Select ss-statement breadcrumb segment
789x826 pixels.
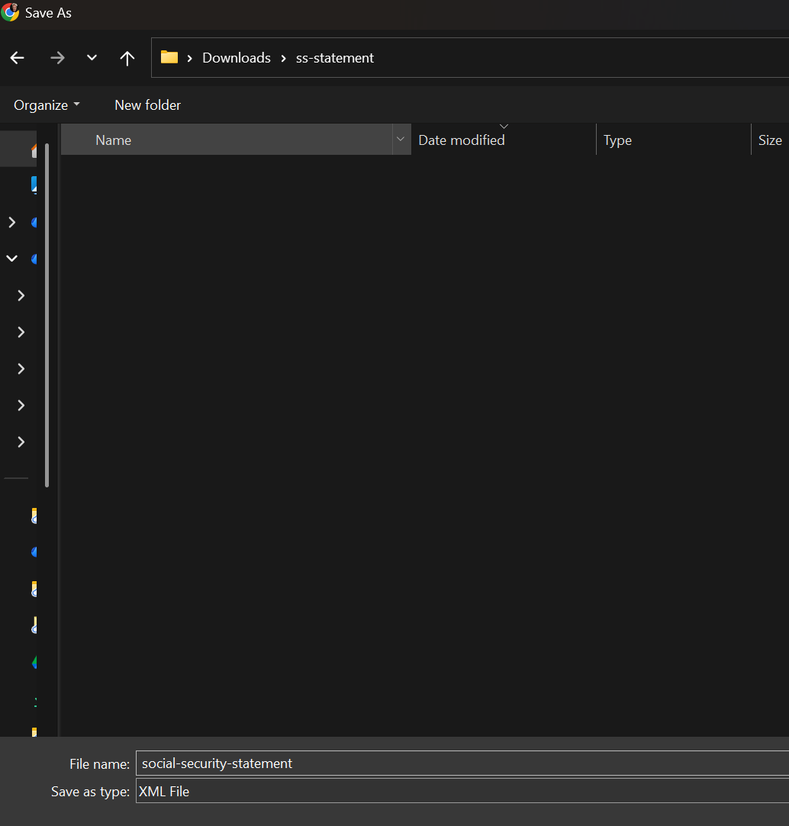pyautogui.click(x=335, y=58)
